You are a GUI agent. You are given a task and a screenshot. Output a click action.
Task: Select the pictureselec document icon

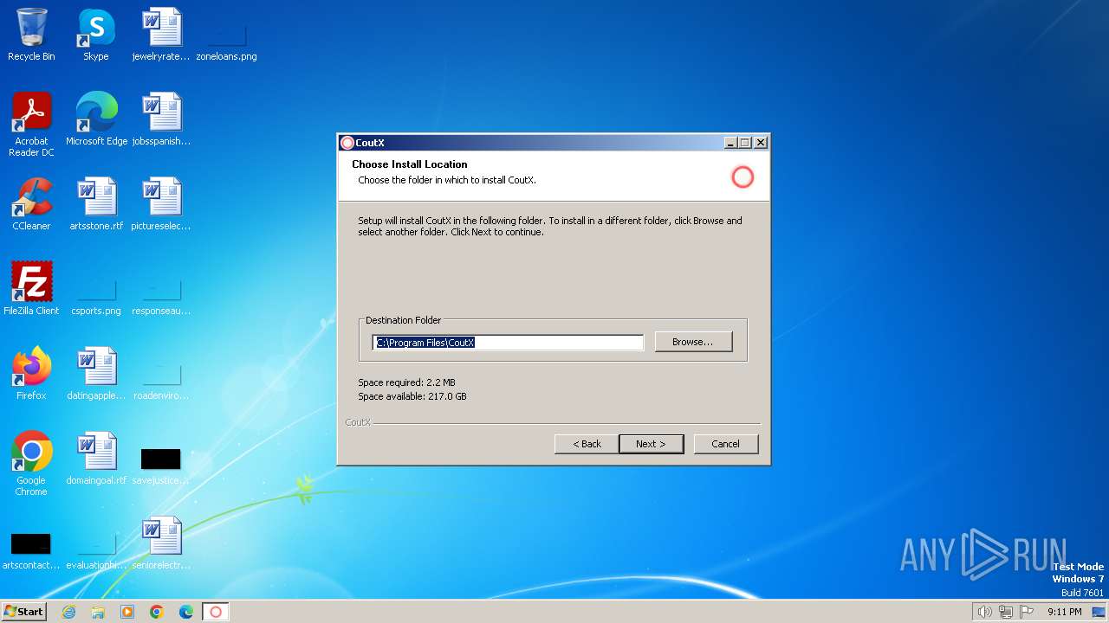[161, 204]
